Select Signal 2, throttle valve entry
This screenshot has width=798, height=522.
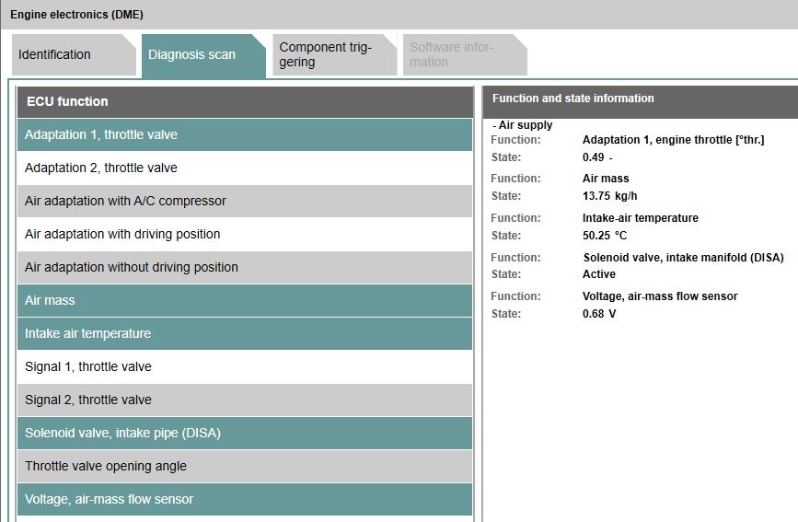(x=244, y=400)
